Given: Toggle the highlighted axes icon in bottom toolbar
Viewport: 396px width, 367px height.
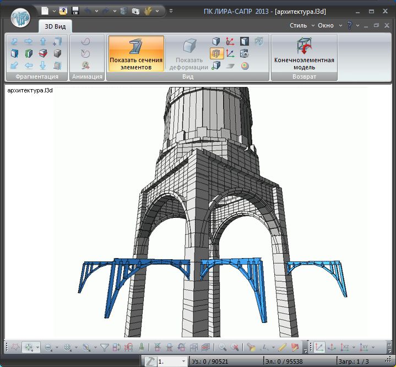Looking at the screenshot, I should 319,347.
